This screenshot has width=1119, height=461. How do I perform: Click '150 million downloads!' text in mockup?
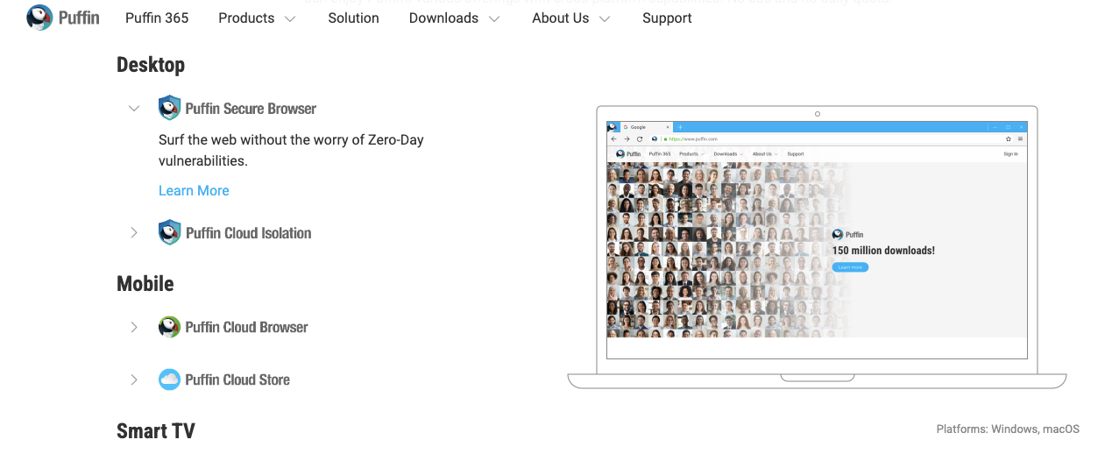click(883, 251)
